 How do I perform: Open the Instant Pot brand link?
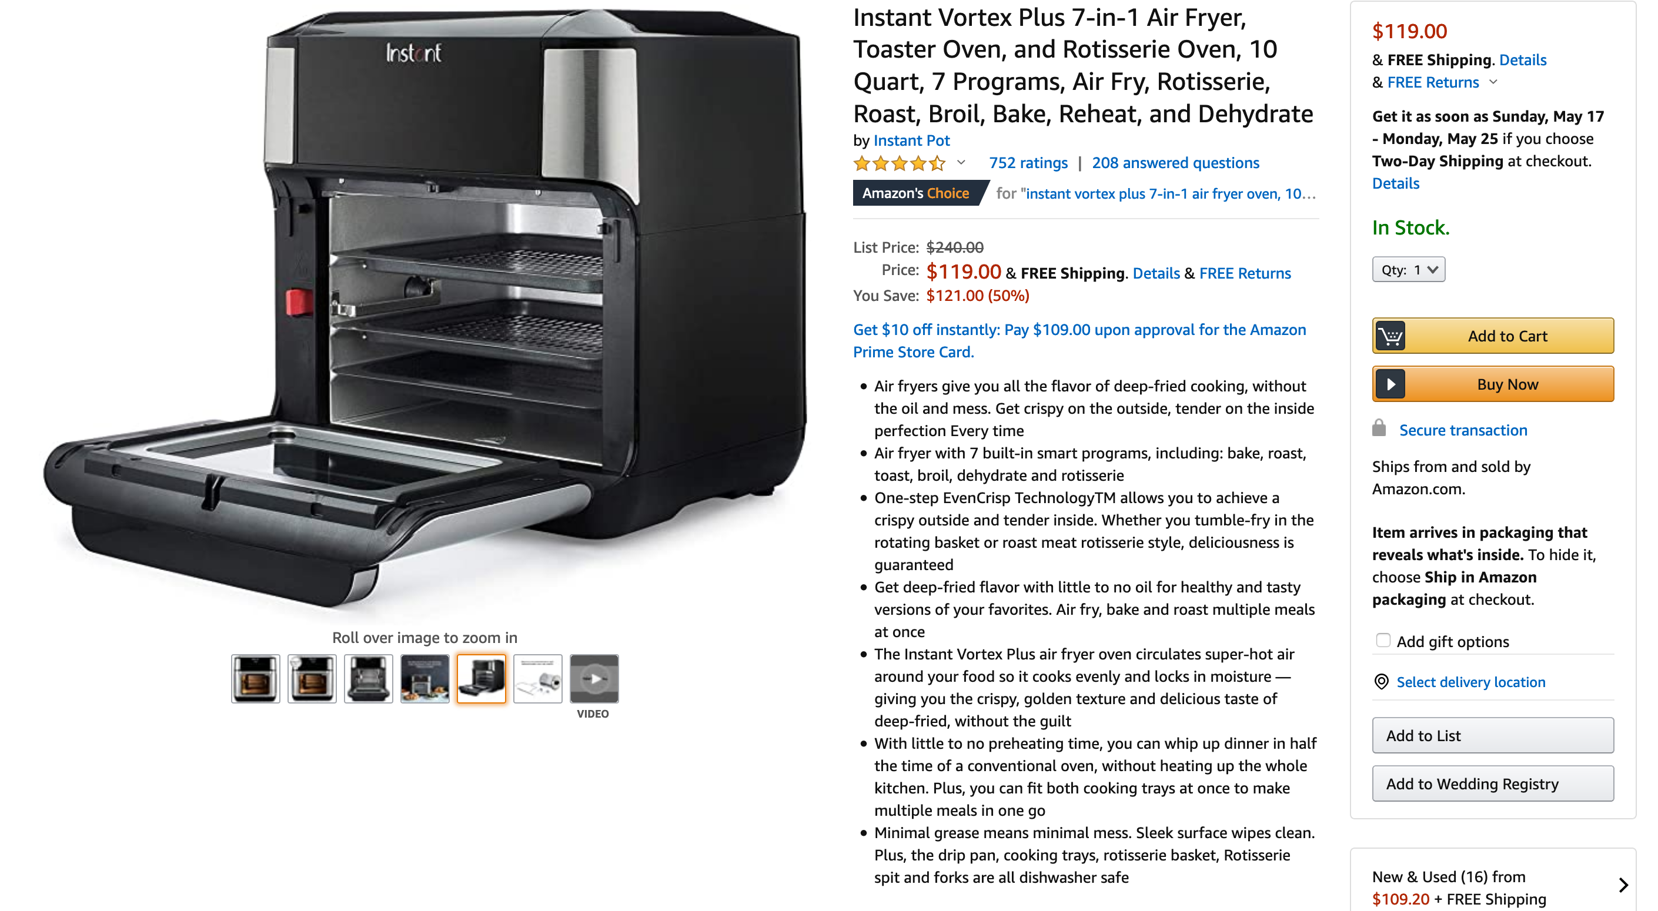[911, 140]
